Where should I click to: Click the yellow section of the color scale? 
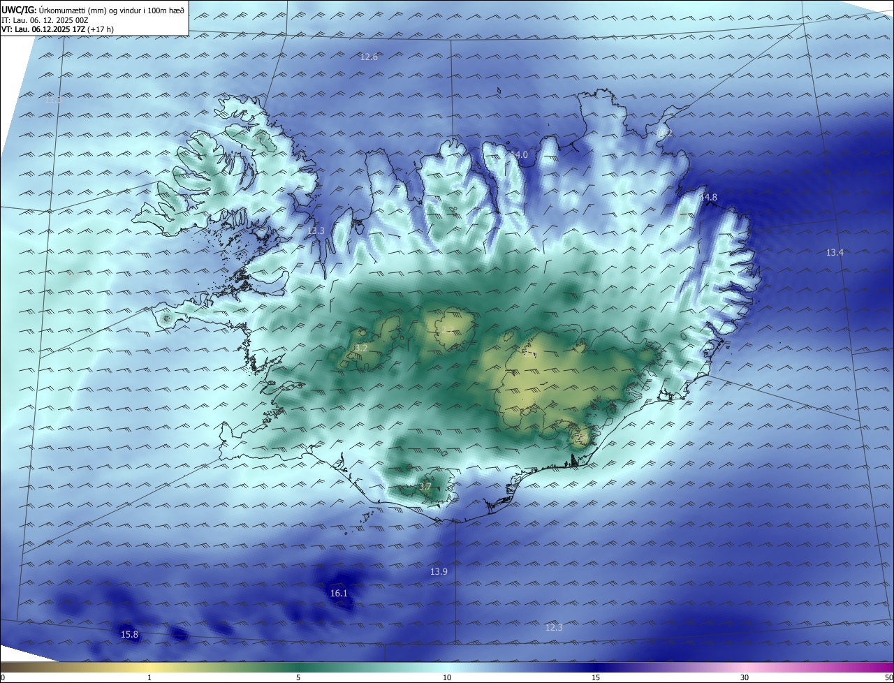click(x=149, y=668)
